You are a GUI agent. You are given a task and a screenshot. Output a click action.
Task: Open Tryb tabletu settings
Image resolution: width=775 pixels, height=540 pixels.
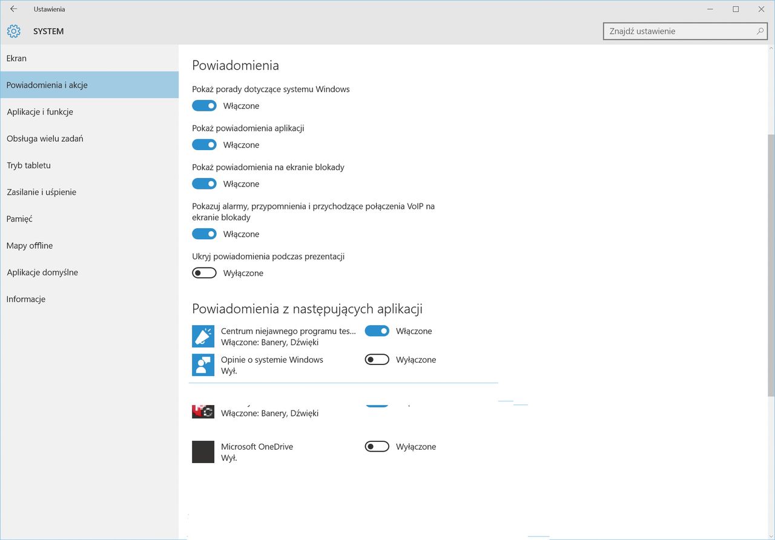click(x=90, y=165)
